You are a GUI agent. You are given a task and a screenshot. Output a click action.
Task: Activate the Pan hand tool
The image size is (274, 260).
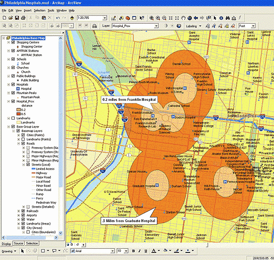[x=183, y=18]
